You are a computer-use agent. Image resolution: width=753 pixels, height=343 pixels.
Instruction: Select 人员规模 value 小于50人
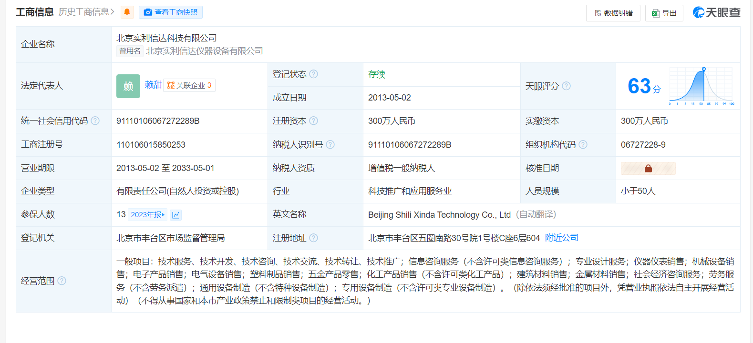click(638, 191)
